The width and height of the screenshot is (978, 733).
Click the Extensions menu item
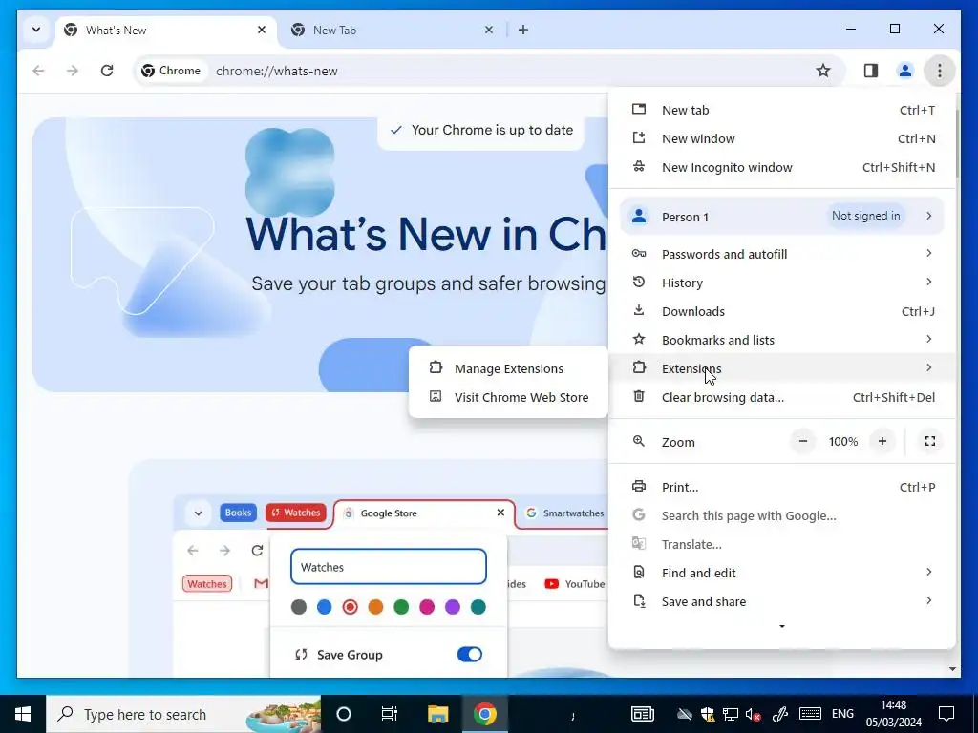(782, 368)
